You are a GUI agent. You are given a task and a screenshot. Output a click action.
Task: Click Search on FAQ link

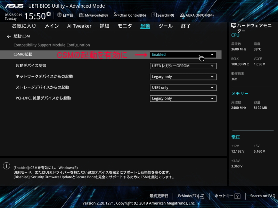[x=262, y=196]
